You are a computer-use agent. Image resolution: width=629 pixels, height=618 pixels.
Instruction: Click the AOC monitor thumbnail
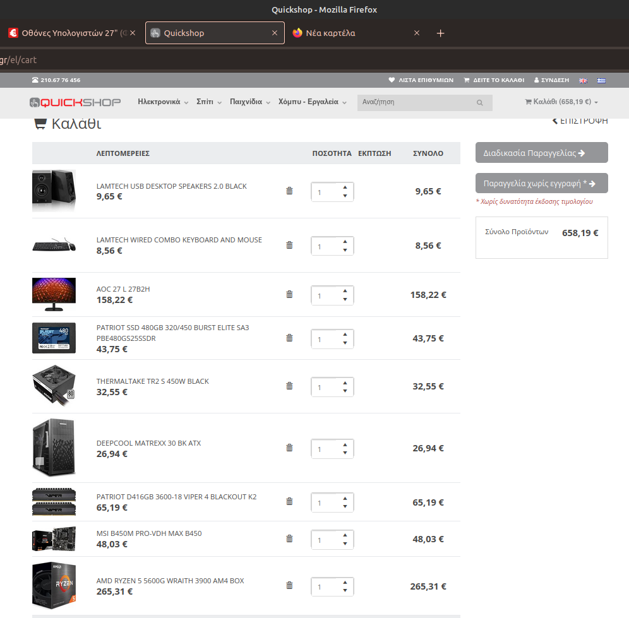[x=54, y=294]
